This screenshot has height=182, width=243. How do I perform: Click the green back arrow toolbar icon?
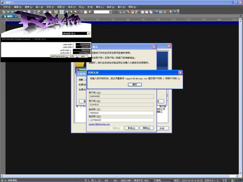[8, 12]
